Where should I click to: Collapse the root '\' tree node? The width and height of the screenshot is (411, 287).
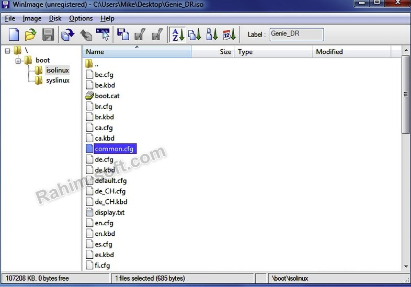8,51
